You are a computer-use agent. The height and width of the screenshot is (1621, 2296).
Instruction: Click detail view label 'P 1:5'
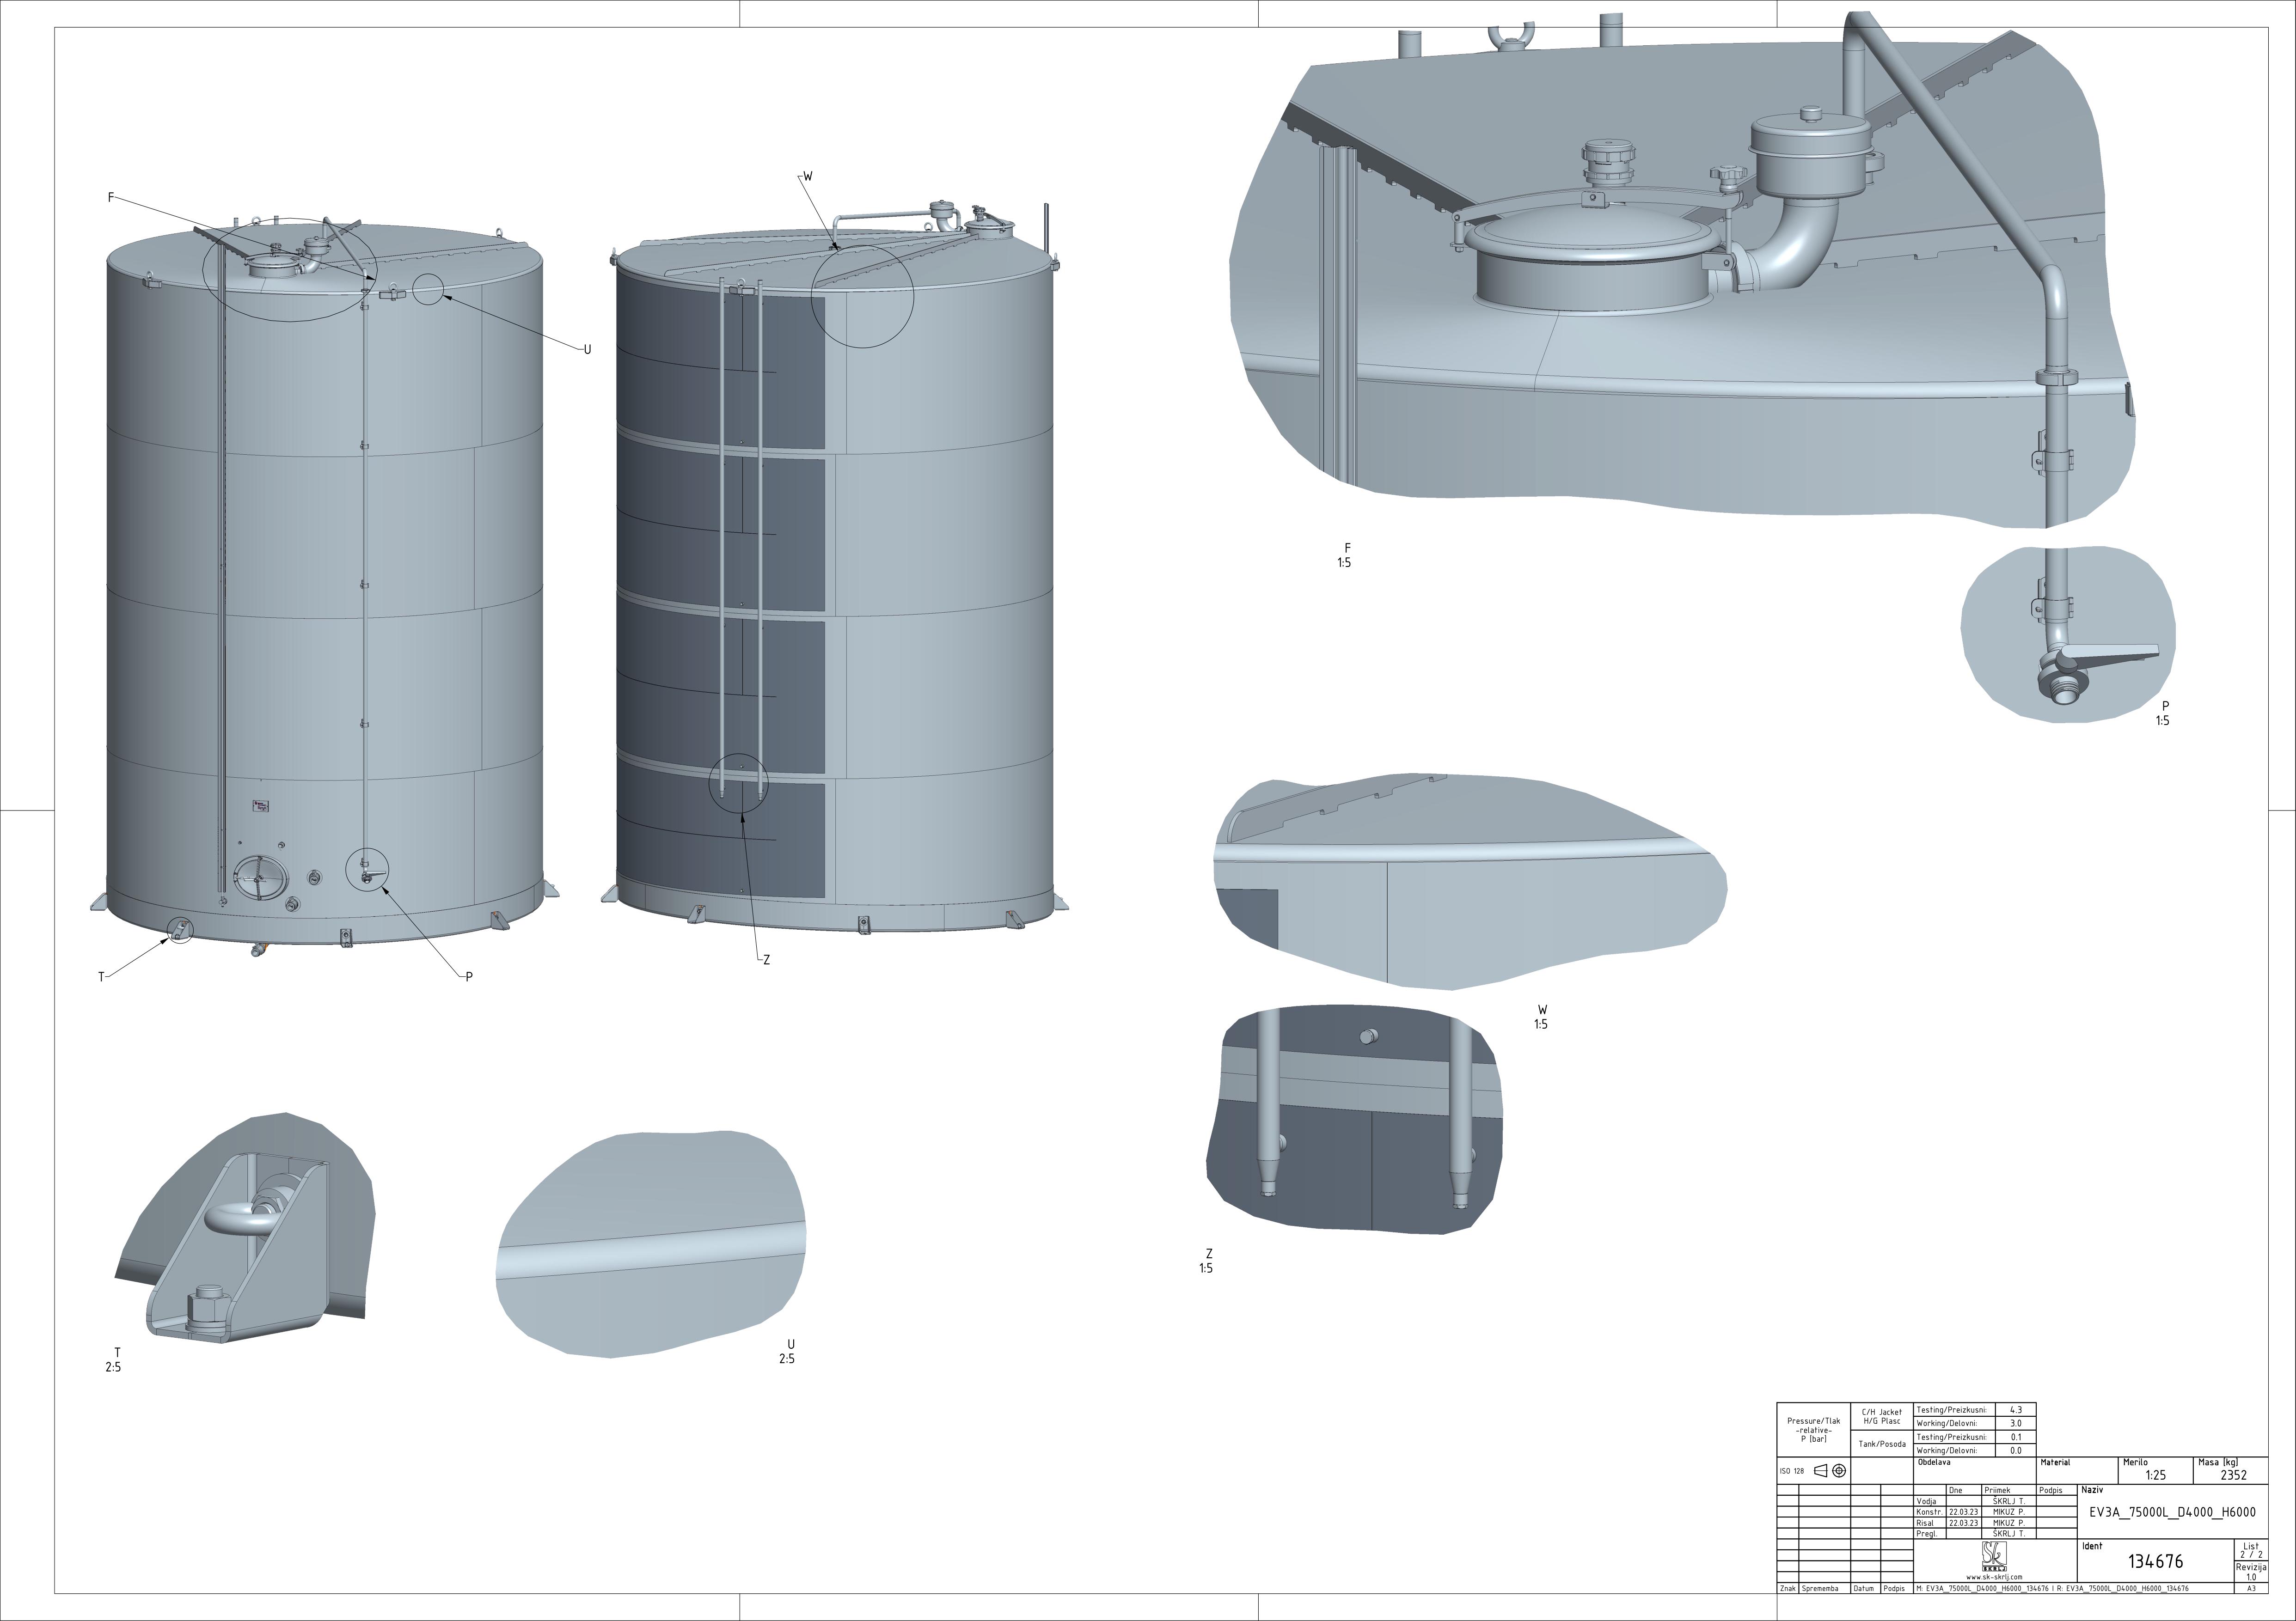(2163, 713)
